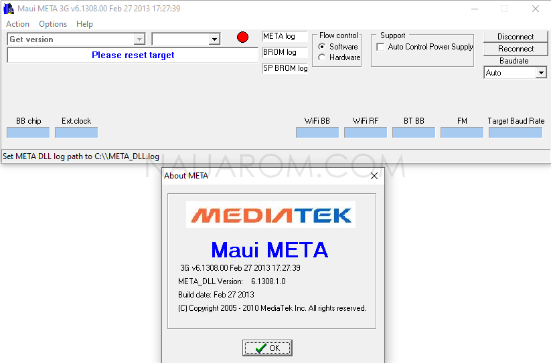Open the Action menu
Viewport: 551px width, 363px height.
(x=17, y=24)
